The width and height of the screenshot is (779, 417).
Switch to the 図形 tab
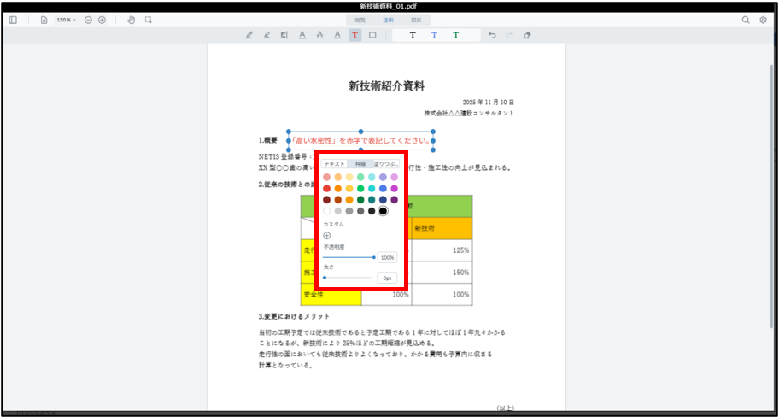416,20
